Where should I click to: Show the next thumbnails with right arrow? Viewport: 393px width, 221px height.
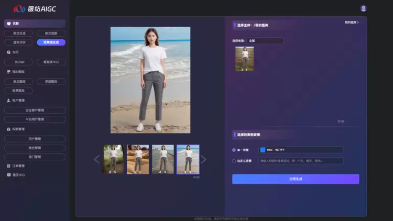coord(203,159)
